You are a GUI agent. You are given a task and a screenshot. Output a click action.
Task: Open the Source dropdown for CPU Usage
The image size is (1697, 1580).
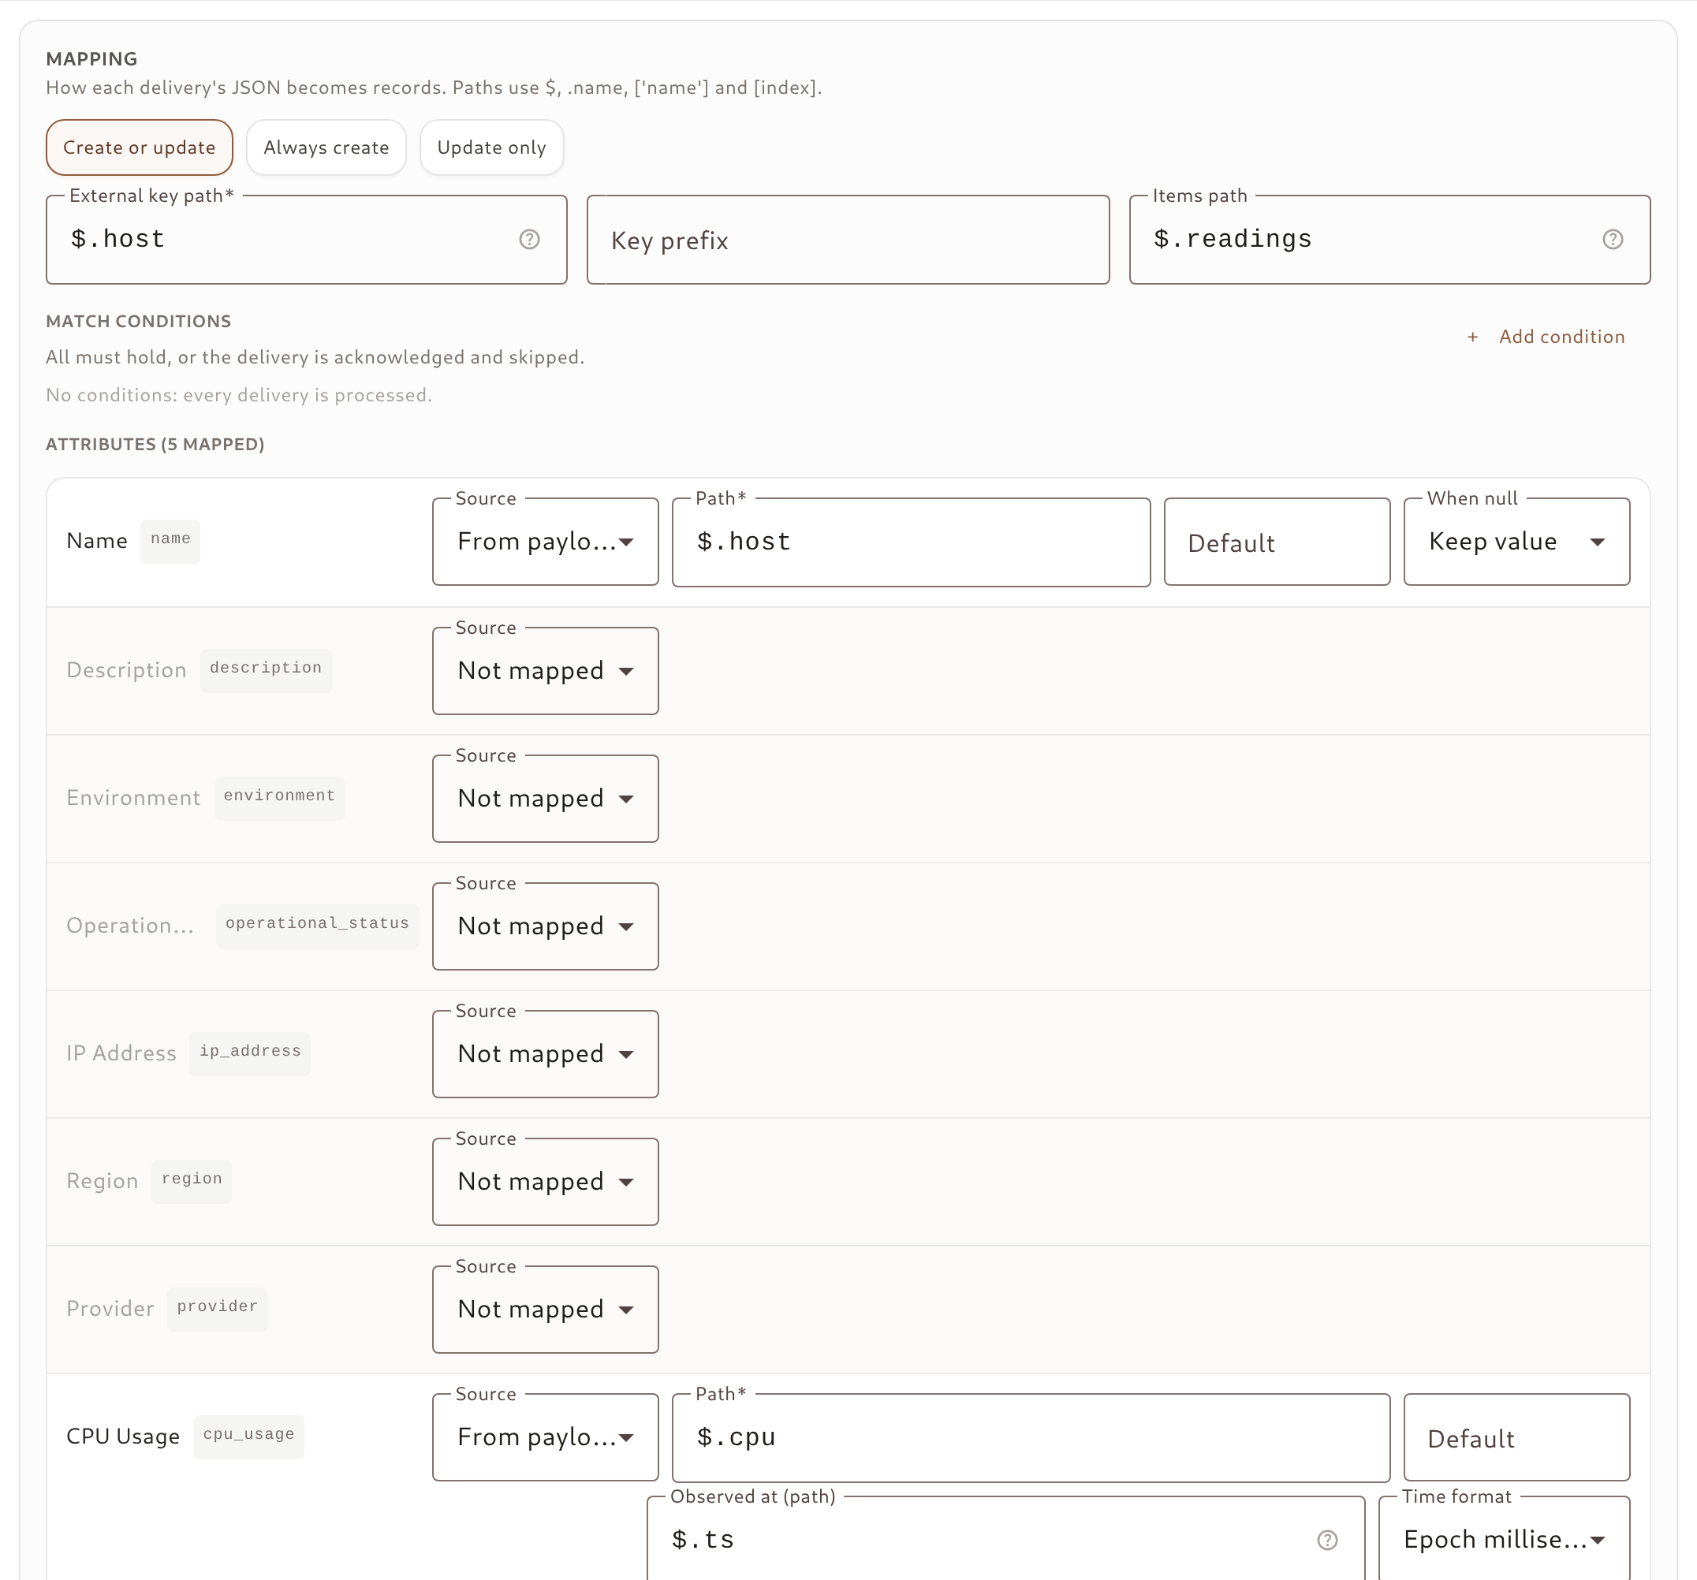tap(546, 1437)
